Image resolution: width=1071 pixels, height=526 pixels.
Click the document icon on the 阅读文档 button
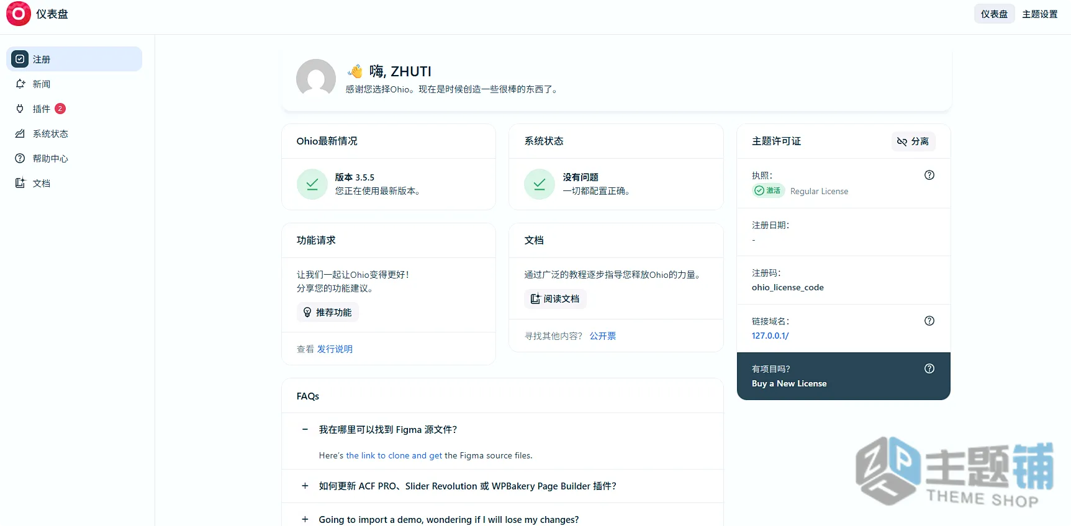point(535,299)
